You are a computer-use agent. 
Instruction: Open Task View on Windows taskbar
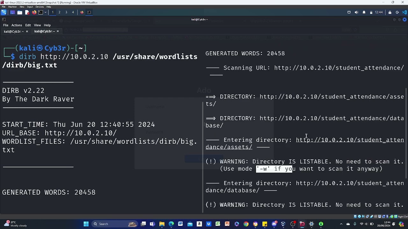[143, 224]
